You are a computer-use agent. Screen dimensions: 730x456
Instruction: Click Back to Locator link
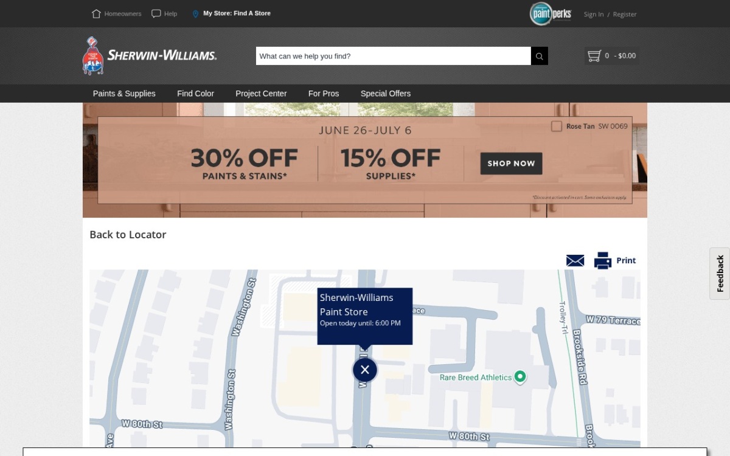tap(128, 235)
